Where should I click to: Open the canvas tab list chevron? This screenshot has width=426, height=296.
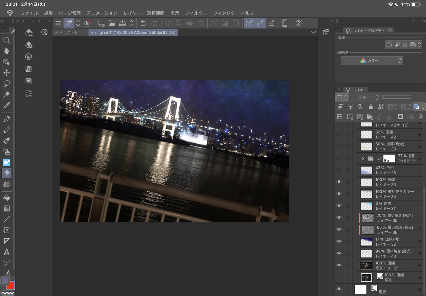pos(313,32)
